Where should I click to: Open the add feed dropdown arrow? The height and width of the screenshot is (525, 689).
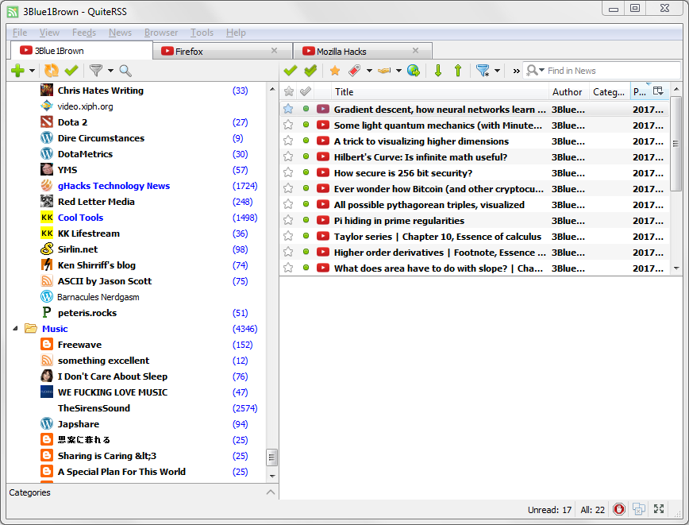[x=33, y=71]
